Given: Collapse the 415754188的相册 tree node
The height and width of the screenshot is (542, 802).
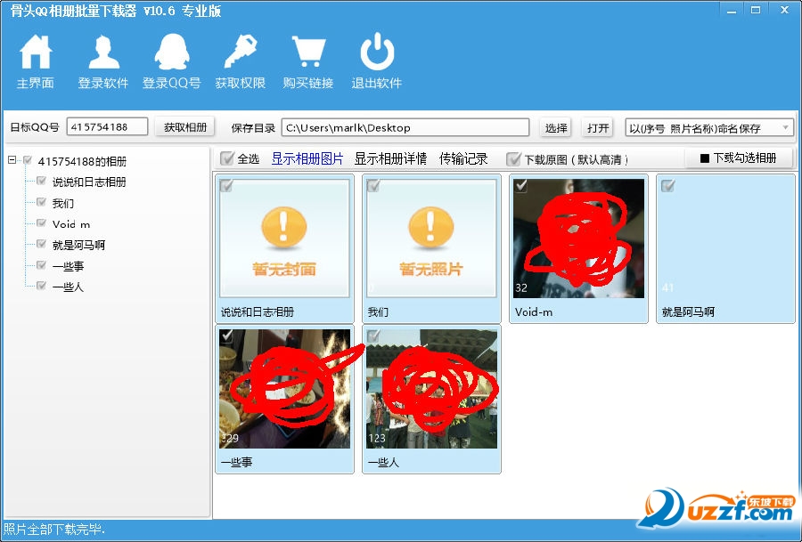Looking at the screenshot, I should (12, 161).
